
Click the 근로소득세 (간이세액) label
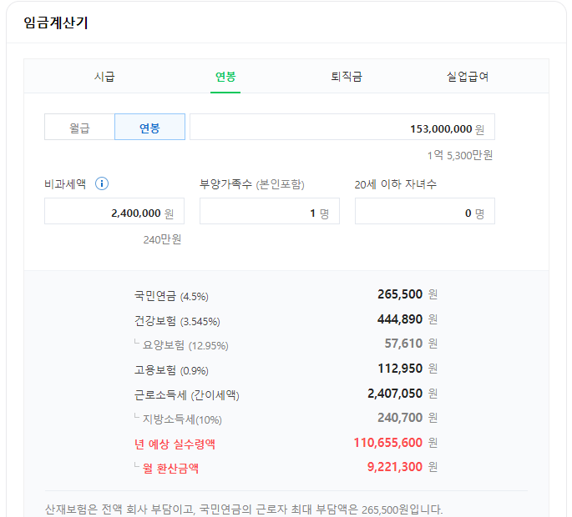click(186, 395)
